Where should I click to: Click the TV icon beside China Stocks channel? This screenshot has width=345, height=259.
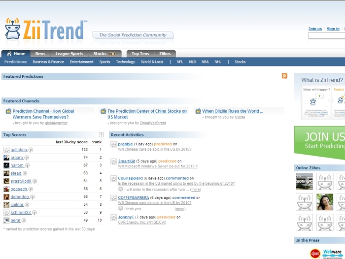click(103, 111)
